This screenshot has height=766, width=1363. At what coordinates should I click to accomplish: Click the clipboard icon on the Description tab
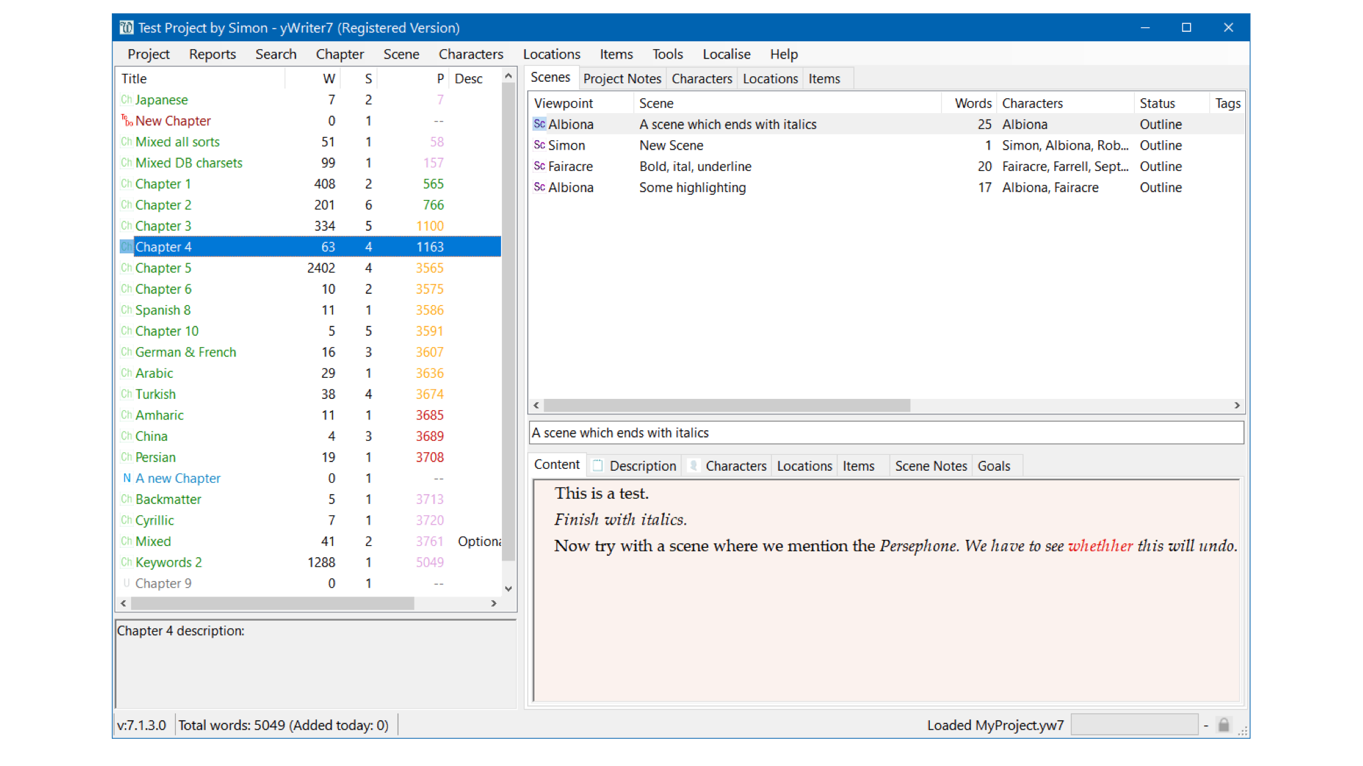596,465
